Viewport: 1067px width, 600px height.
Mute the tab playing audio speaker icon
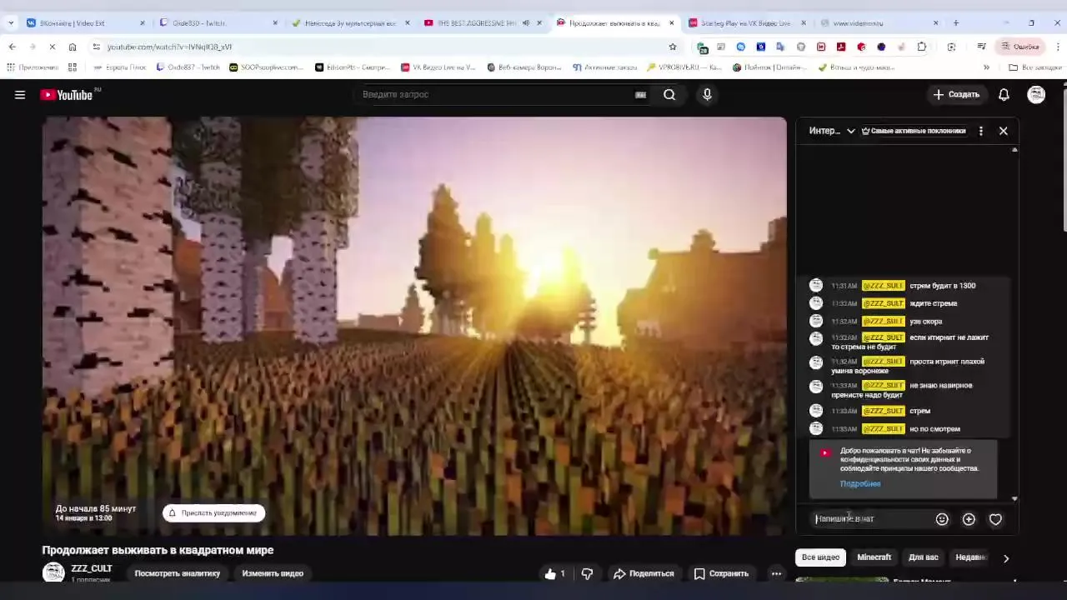525,23
